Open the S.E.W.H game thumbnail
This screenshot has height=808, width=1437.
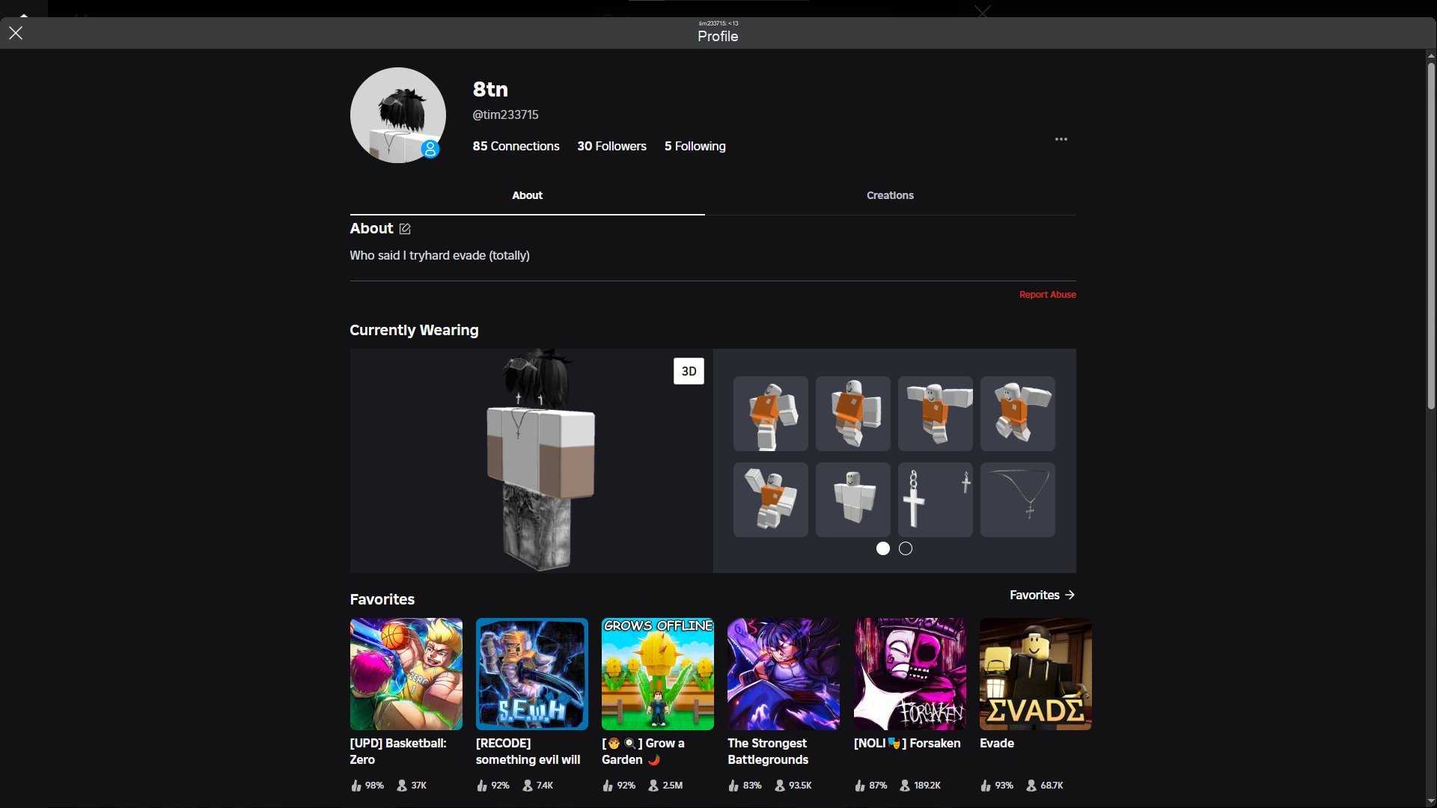[x=532, y=674]
